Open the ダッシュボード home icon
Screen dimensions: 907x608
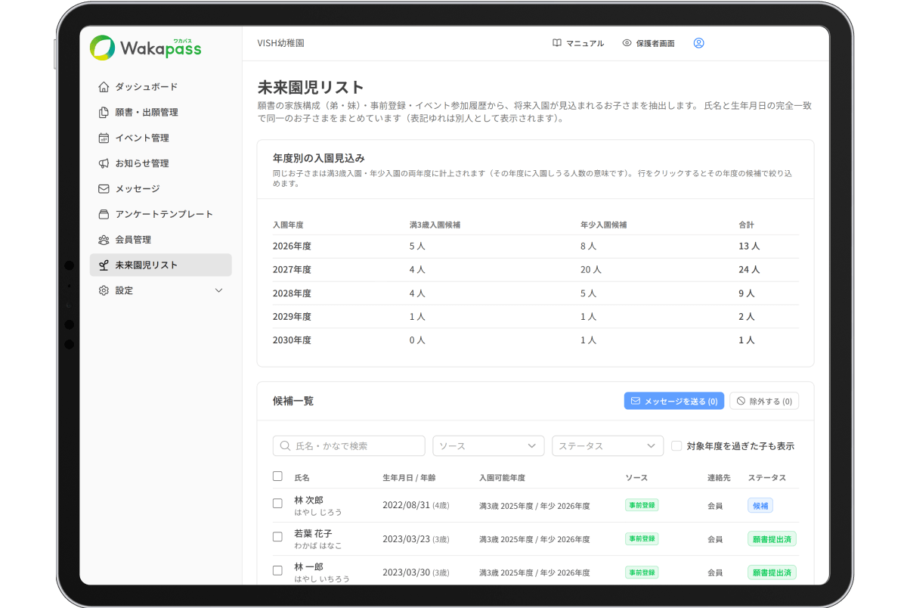tap(104, 87)
